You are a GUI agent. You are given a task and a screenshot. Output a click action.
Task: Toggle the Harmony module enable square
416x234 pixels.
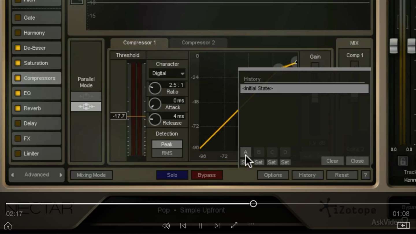[18, 33]
